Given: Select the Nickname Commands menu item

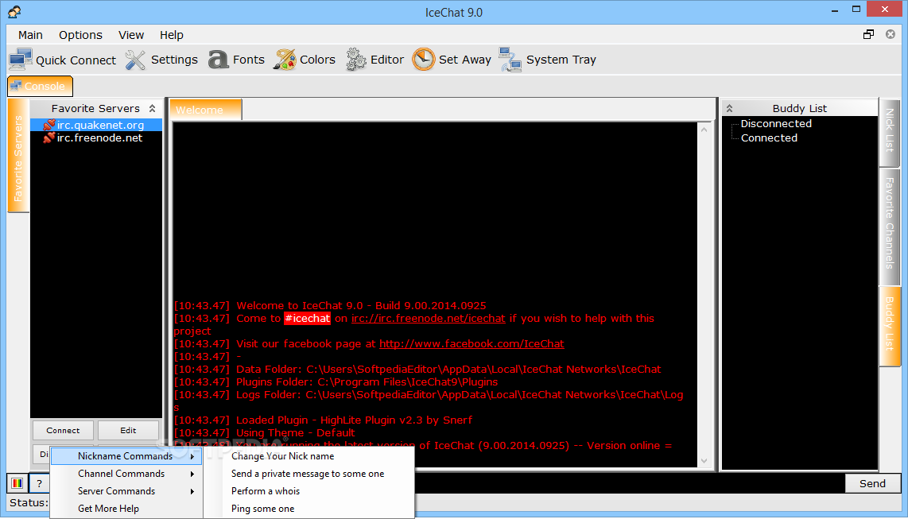Looking at the screenshot, I should tap(126, 456).
